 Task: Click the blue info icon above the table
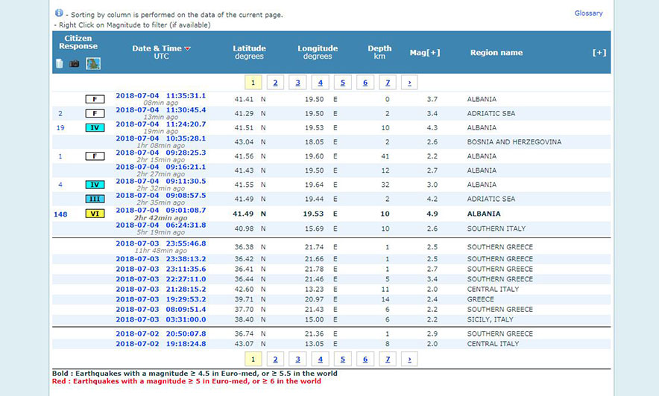pos(59,13)
